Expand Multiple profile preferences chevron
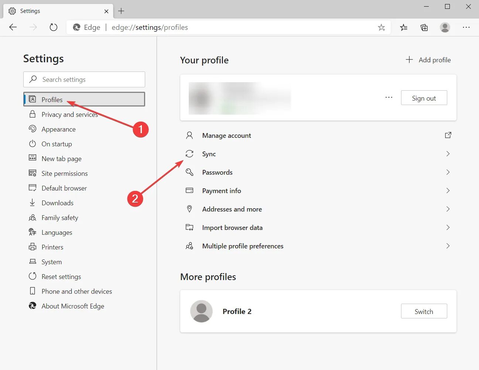This screenshot has height=370, width=479. [448, 246]
